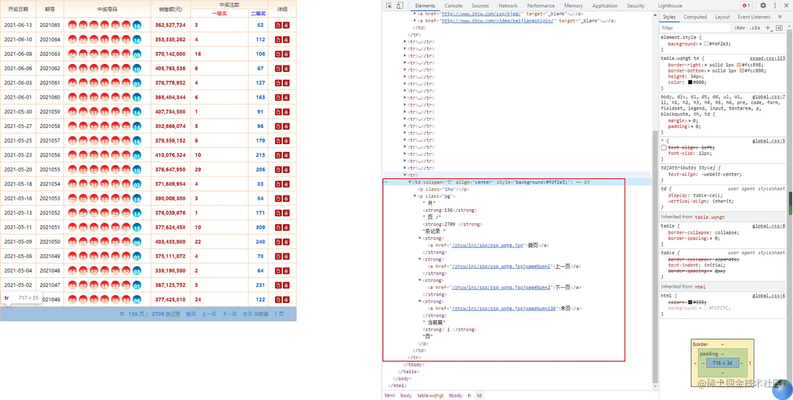Viewport: 793px width, 400px height.
Task: Open the #fdf2e3 background color swatch
Action: [706, 44]
